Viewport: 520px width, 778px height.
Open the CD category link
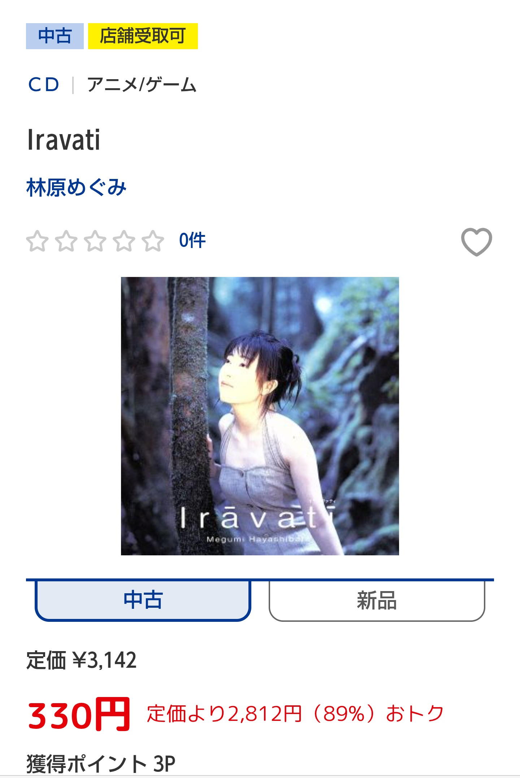[x=44, y=85]
